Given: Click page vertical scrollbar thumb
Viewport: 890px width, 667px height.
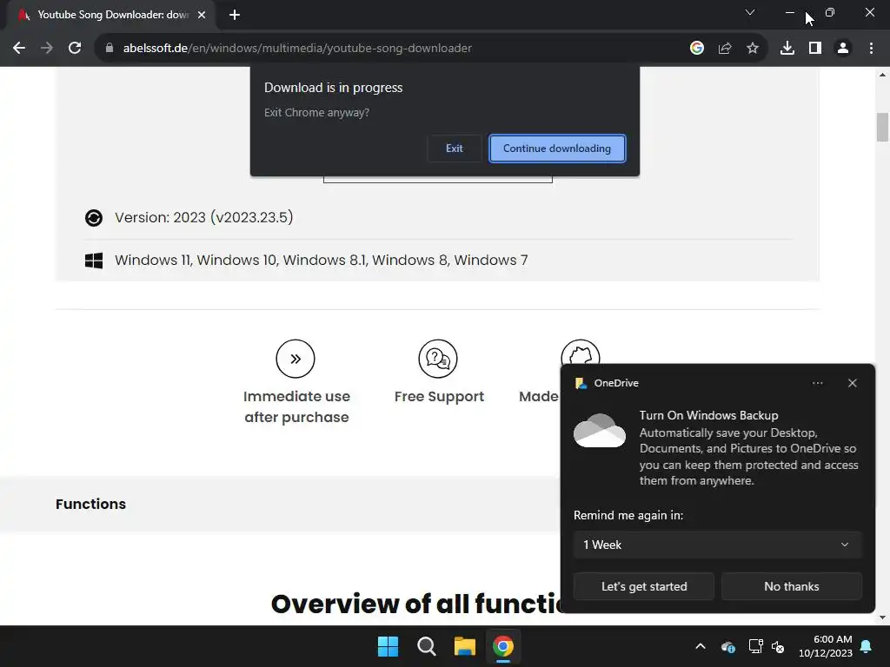Looking at the screenshot, I should tap(882, 127).
